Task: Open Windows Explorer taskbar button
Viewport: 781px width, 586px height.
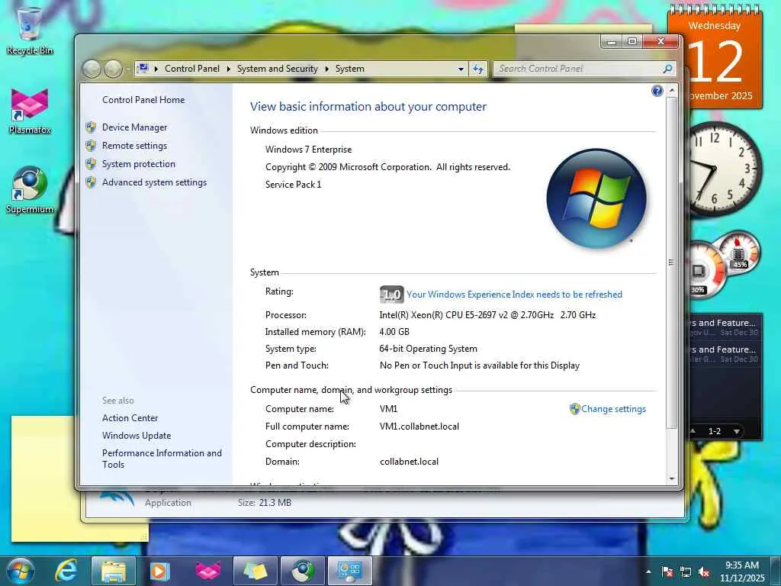Action: coord(114,571)
